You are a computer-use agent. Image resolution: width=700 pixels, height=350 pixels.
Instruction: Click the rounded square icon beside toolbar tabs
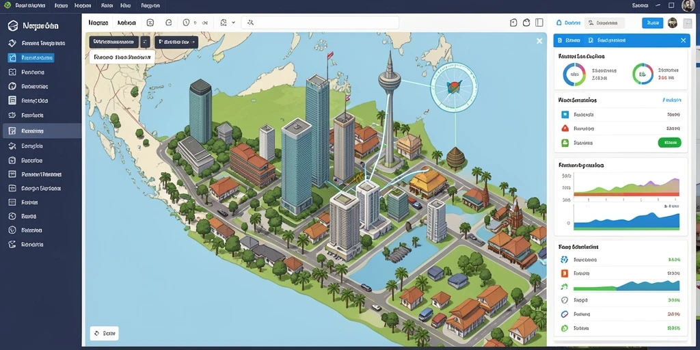(150, 23)
